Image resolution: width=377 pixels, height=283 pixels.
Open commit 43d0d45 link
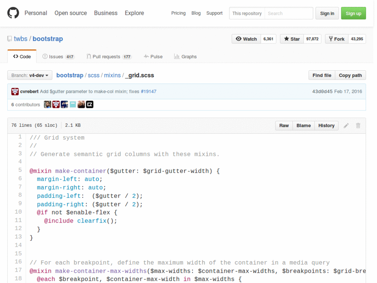coord(323,91)
